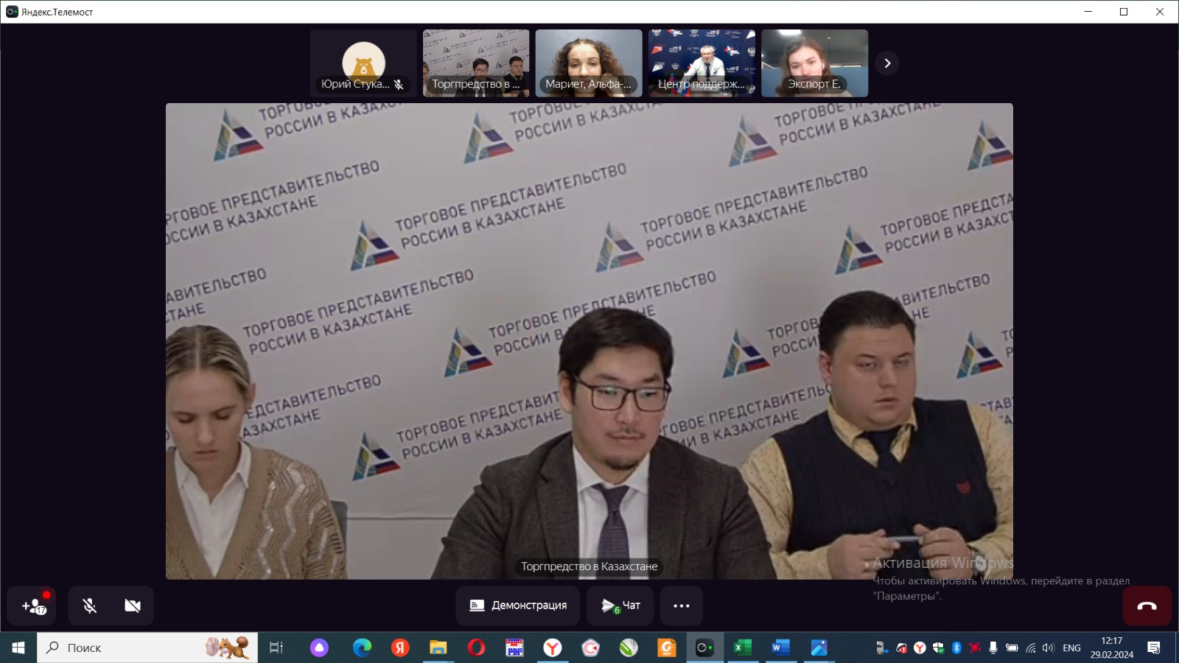Click the Торгпредство в Казахстане speaker label
The height and width of the screenshot is (663, 1179).
point(589,566)
